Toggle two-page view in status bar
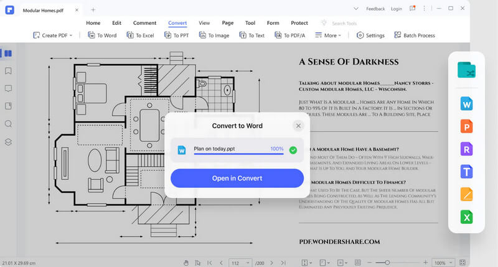Image resolution: width=498 pixels, height=267 pixels. (357, 263)
